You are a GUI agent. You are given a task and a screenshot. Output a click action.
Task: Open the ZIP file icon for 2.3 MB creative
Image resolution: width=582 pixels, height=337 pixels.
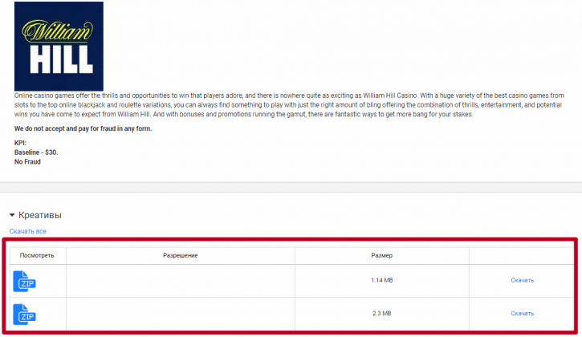tap(25, 315)
